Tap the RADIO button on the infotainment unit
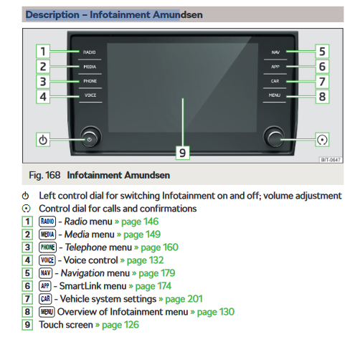The image size is (355, 337). (x=90, y=52)
